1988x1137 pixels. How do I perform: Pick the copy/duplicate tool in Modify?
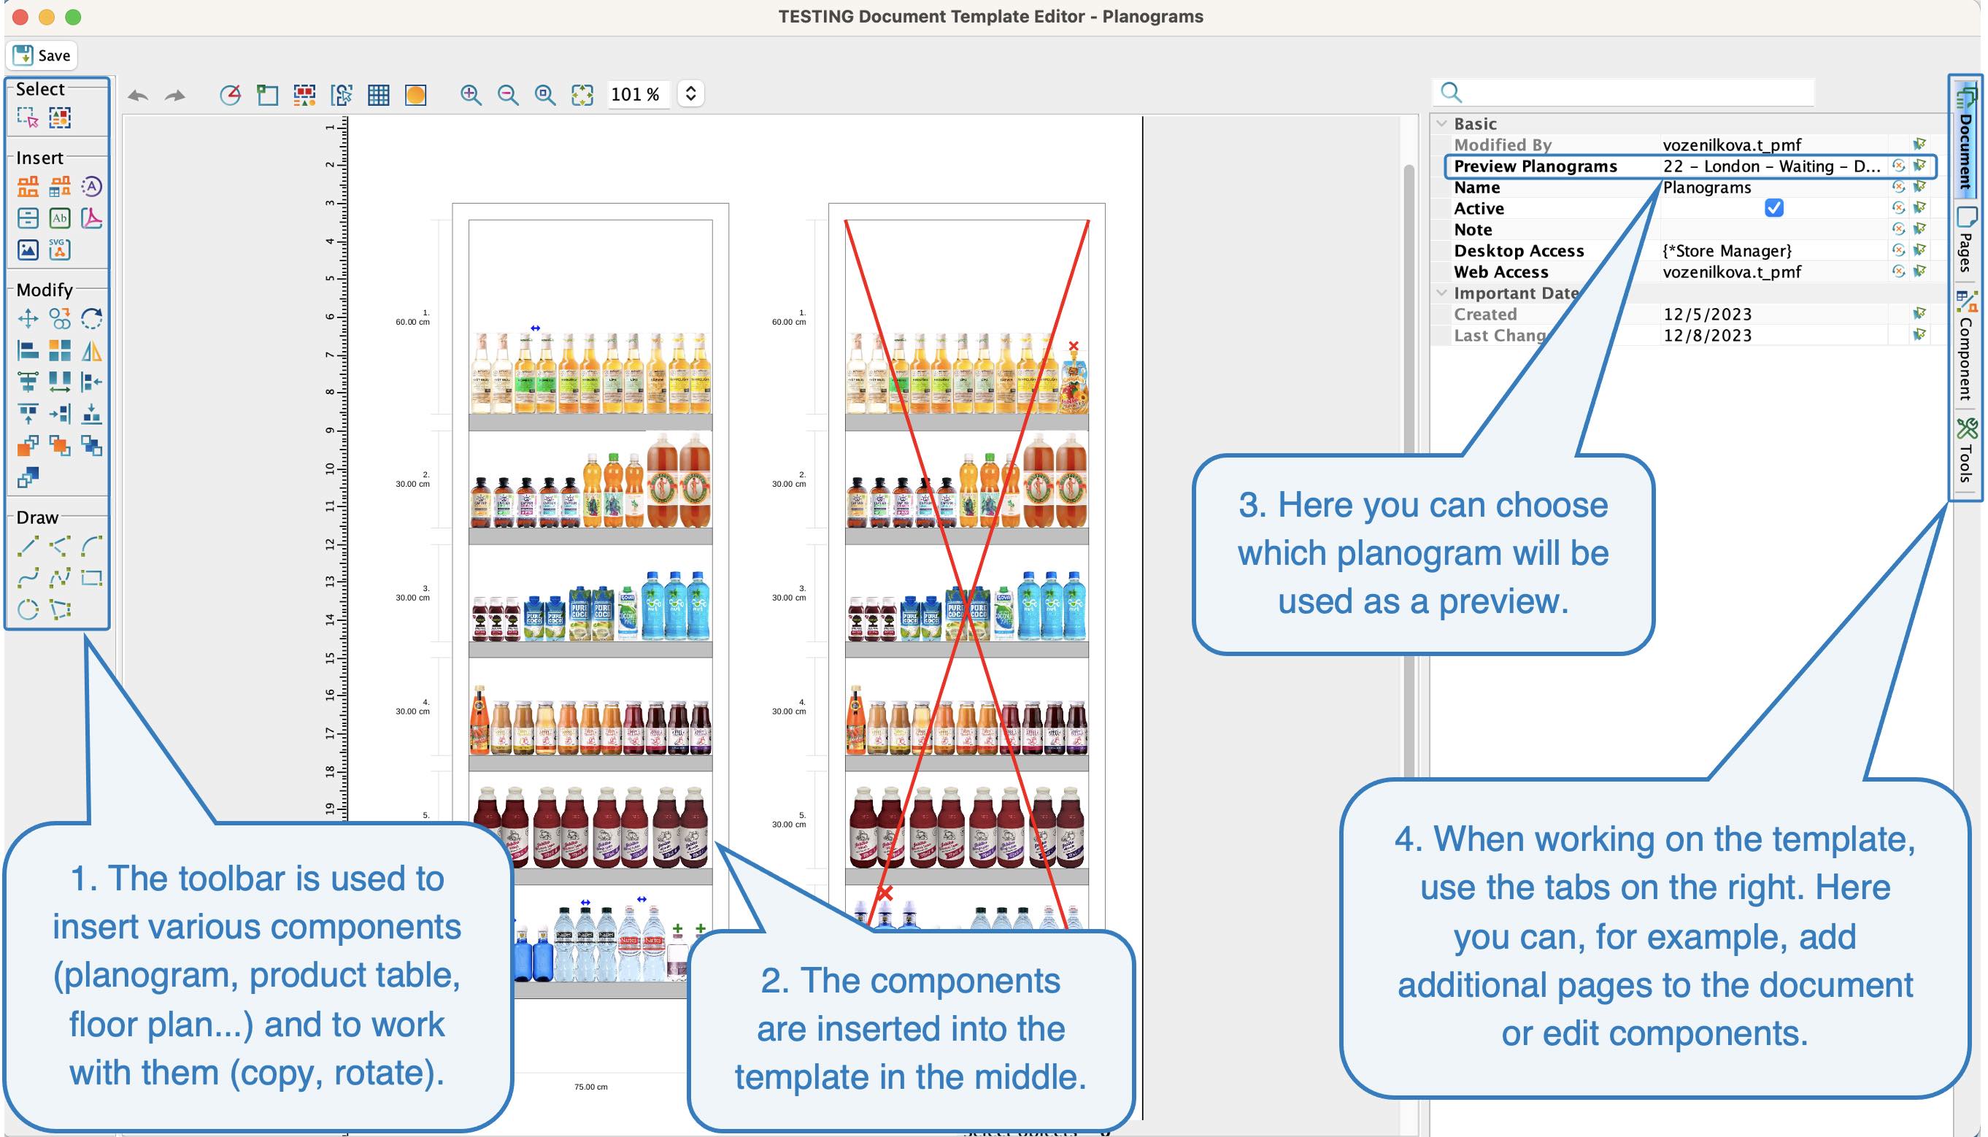point(60,319)
